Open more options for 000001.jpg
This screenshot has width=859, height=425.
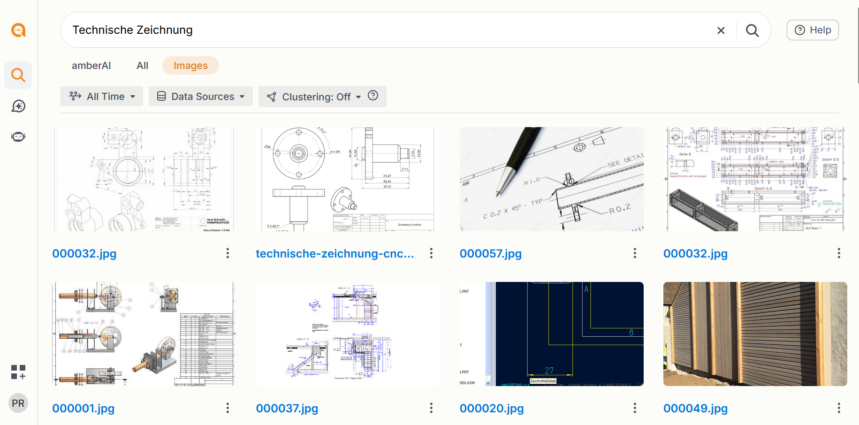pos(228,408)
